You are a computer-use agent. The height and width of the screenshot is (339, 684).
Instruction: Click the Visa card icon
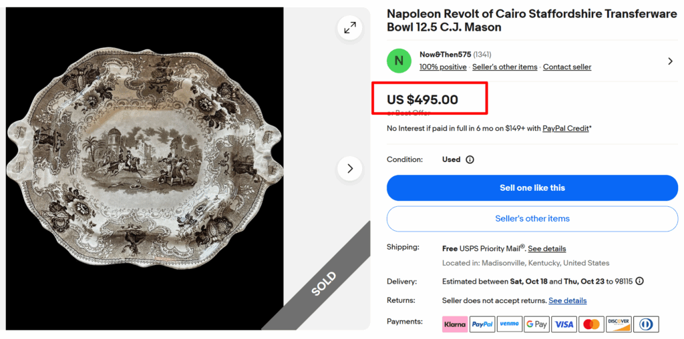564,324
